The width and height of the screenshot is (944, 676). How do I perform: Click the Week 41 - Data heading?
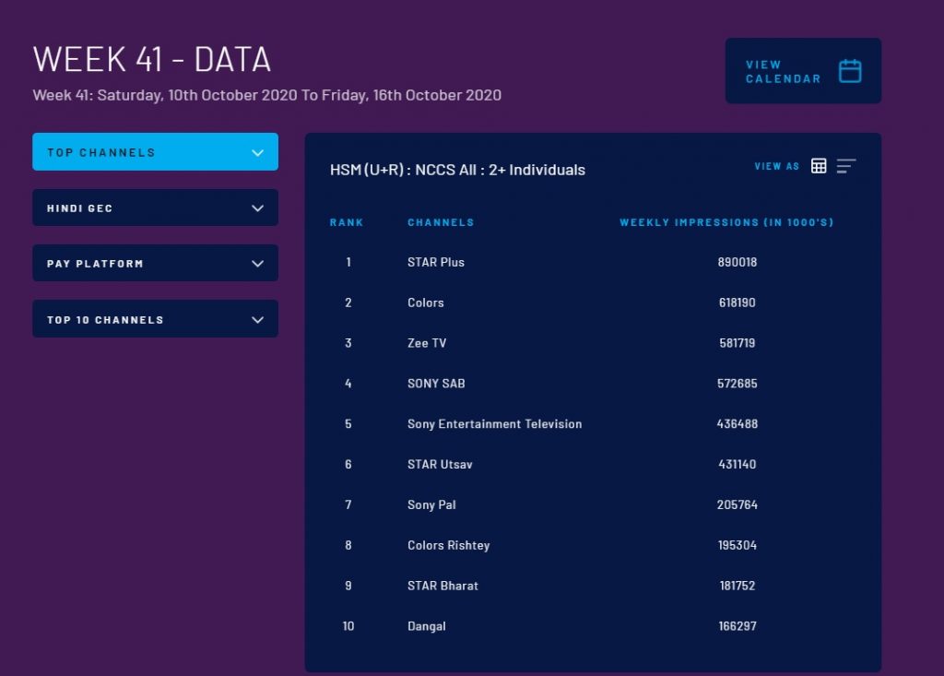click(152, 59)
